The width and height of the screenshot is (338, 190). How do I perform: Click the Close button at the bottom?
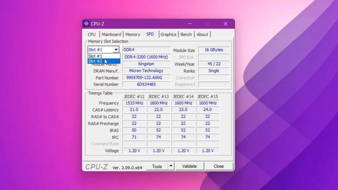(219, 166)
